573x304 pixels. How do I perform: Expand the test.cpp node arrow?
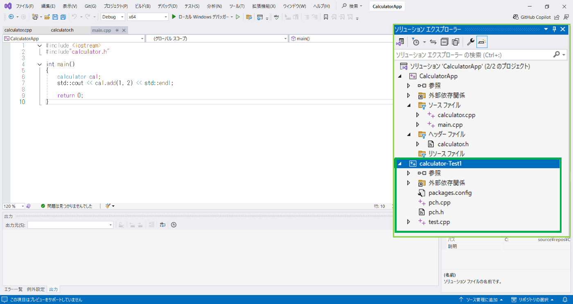pyautogui.click(x=408, y=222)
